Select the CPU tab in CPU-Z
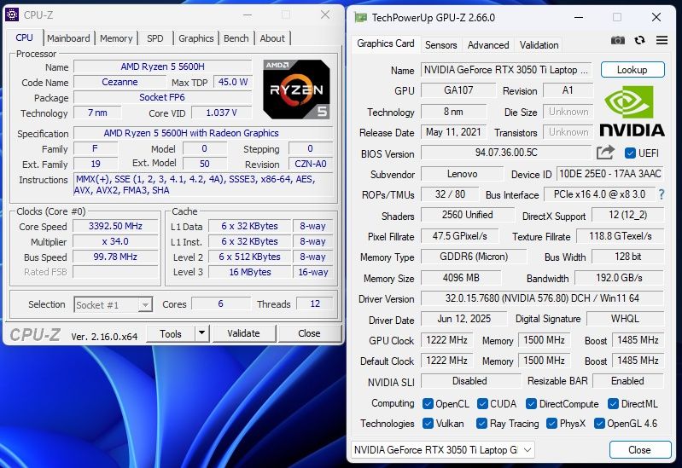 [25, 38]
